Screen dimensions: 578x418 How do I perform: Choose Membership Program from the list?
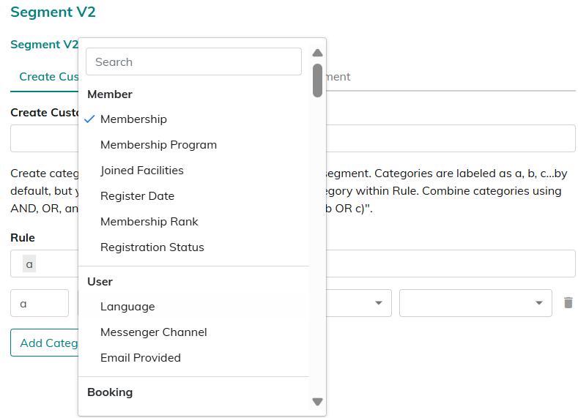(158, 145)
